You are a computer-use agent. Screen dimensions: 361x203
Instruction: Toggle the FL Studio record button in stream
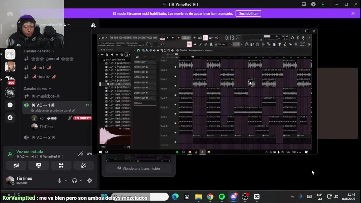(179, 38)
